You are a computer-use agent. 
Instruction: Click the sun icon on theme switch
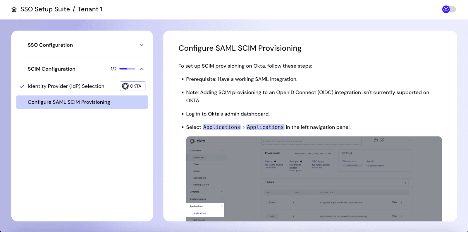pyautogui.click(x=446, y=9)
